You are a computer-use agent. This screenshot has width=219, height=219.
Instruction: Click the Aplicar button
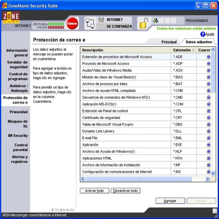click(201, 201)
